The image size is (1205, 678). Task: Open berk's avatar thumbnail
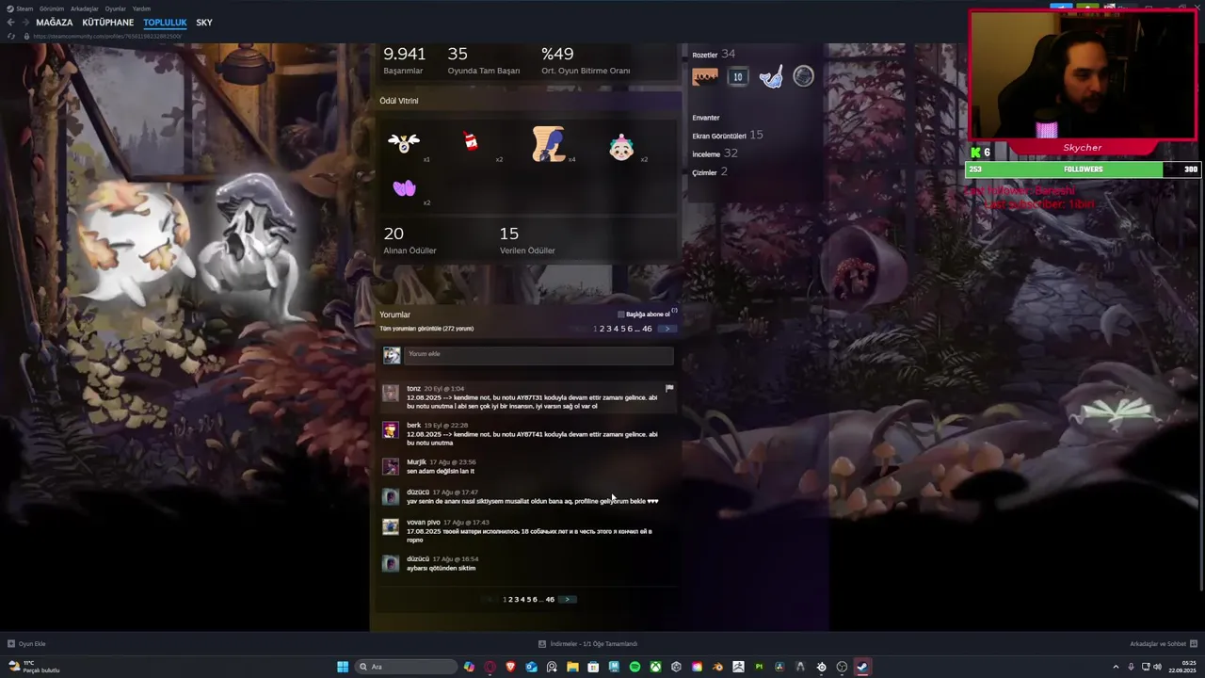[x=391, y=430]
